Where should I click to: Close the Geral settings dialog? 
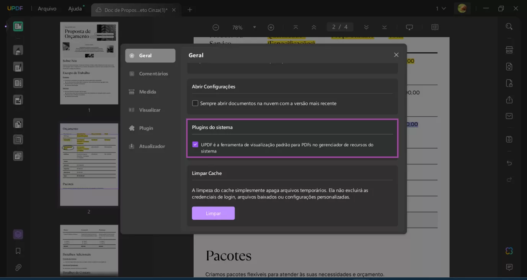(x=396, y=55)
